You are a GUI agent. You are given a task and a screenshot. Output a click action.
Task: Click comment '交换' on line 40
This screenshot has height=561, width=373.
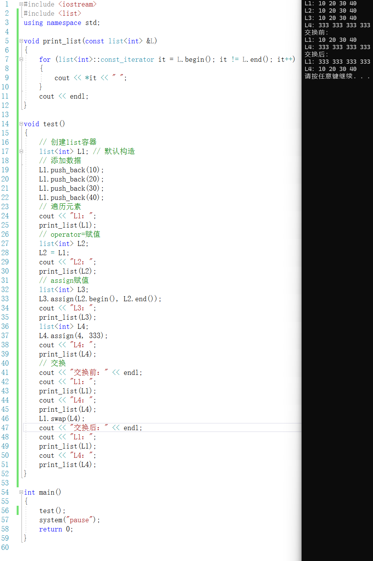click(53, 363)
